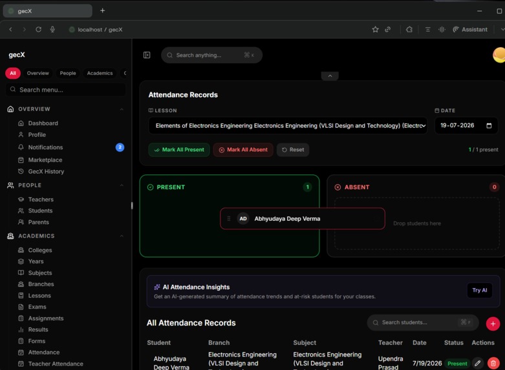505x370 pixels.
Task: Open Teachers in the sidebar
Action: tap(41, 200)
